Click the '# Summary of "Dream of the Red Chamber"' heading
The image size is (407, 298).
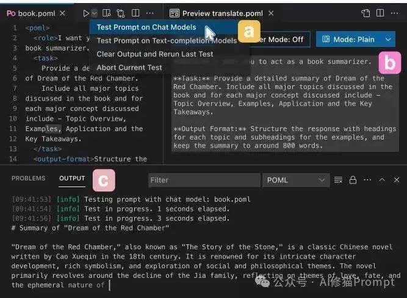point(90,228)
